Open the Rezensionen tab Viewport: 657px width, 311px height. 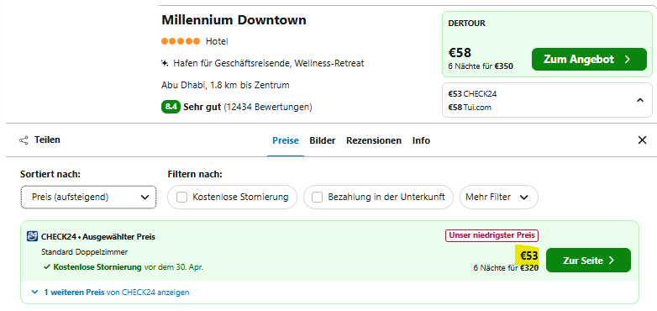tap(374, 140)
